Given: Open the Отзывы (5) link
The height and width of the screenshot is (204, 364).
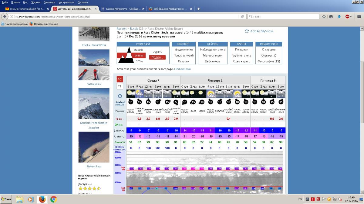Looking at the screenshot, I should [269, 55].
